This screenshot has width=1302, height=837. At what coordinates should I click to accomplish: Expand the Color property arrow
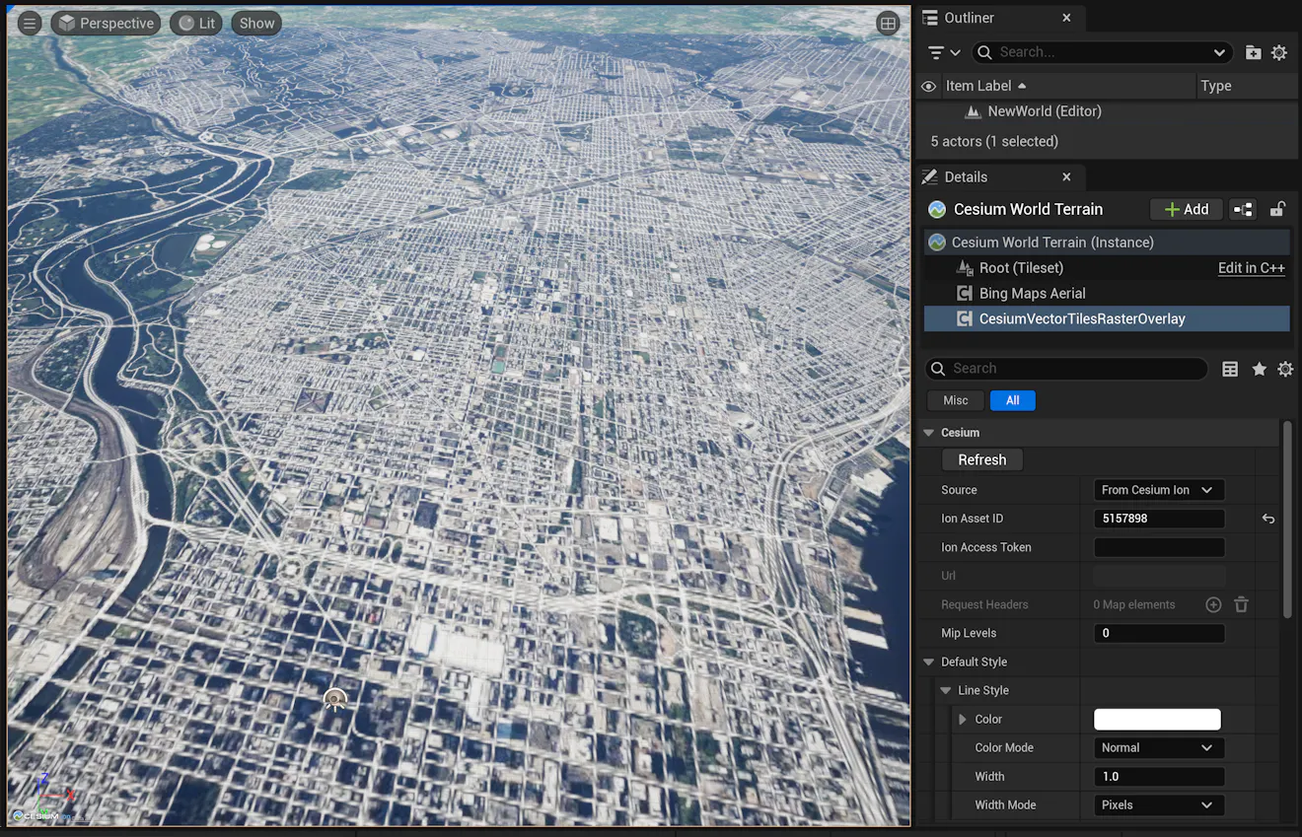pos(963,720)
